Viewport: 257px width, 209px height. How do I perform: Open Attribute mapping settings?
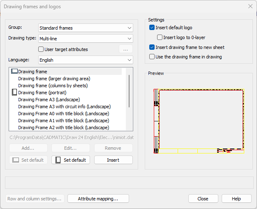pyautogui.click(x=98, y=199)
